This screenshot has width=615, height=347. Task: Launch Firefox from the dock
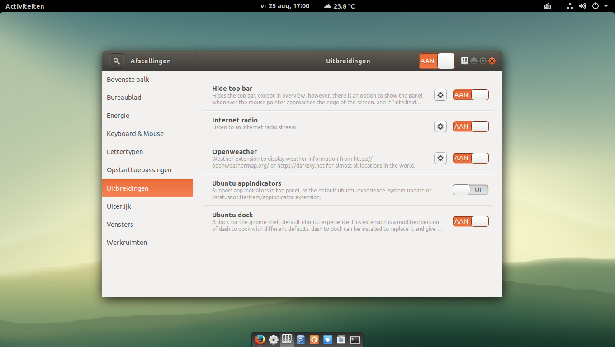260,340
